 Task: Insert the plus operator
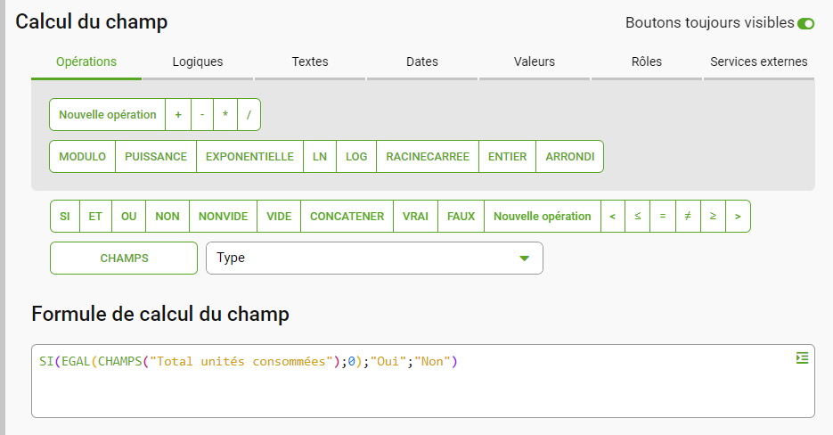178,114
